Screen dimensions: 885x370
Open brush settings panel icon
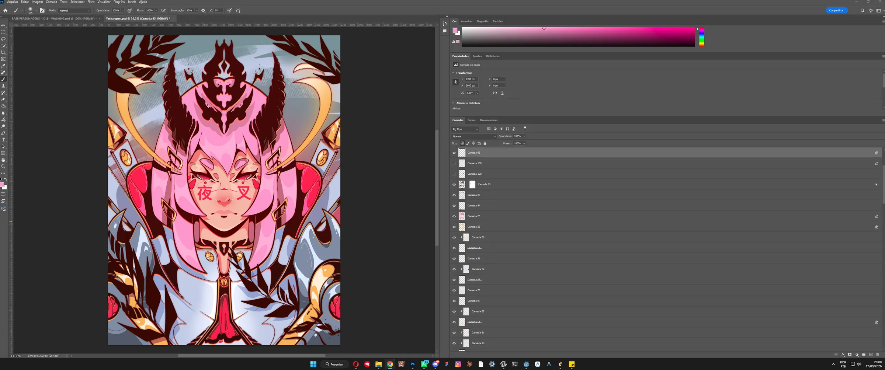click(x=42, y=11)
